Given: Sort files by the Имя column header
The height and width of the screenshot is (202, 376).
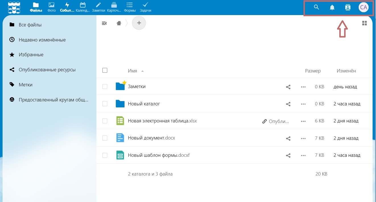Looking at the screenshot, I should click(133, 71).
